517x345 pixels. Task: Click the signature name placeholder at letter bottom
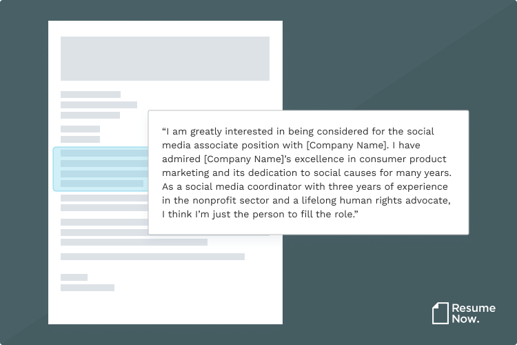(88, 288)
